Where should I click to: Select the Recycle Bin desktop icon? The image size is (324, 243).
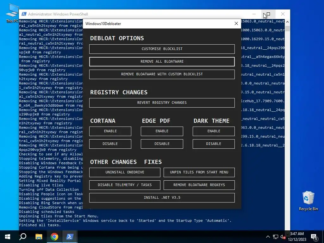pyautogui.click(x=308, y=201)
